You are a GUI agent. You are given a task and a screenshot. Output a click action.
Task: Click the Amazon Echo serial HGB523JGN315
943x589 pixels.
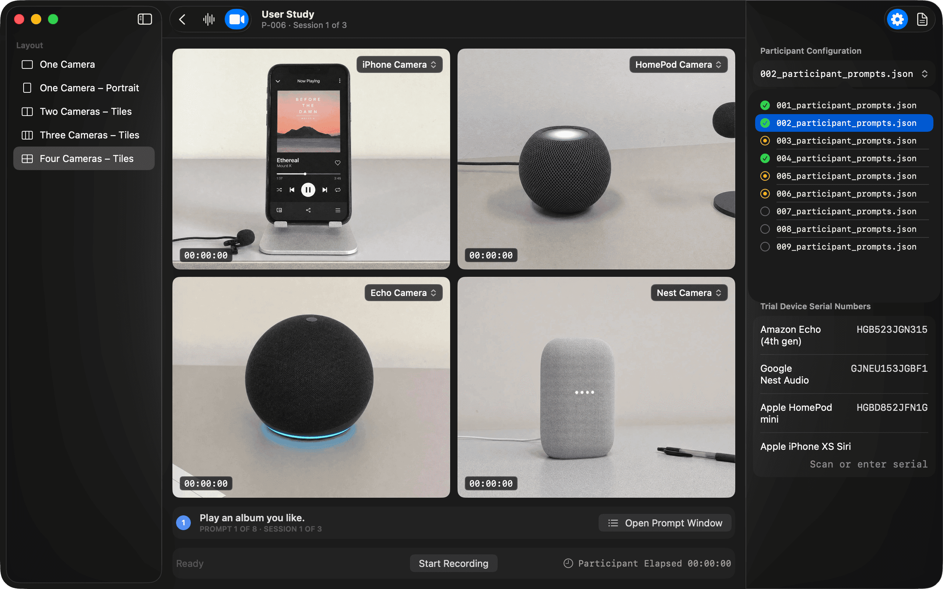tap(891, 329)
